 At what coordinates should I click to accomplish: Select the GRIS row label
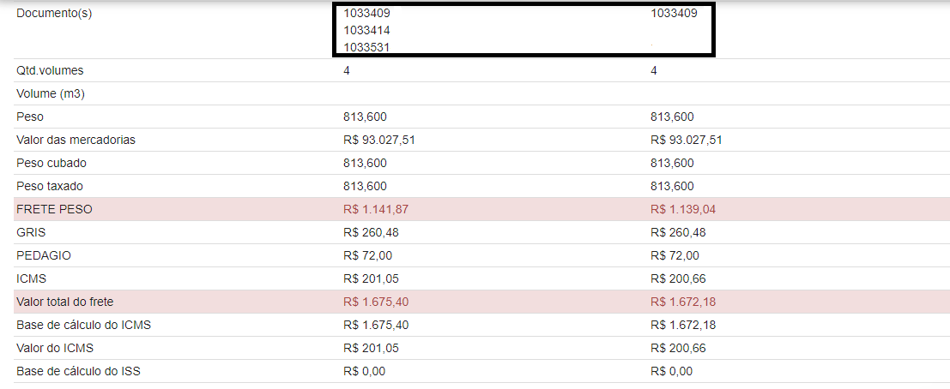pos(32,232)
